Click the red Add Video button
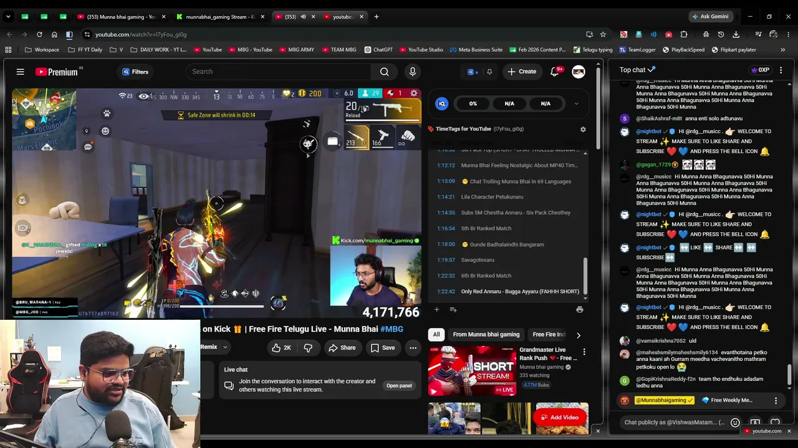 [560, 418]
